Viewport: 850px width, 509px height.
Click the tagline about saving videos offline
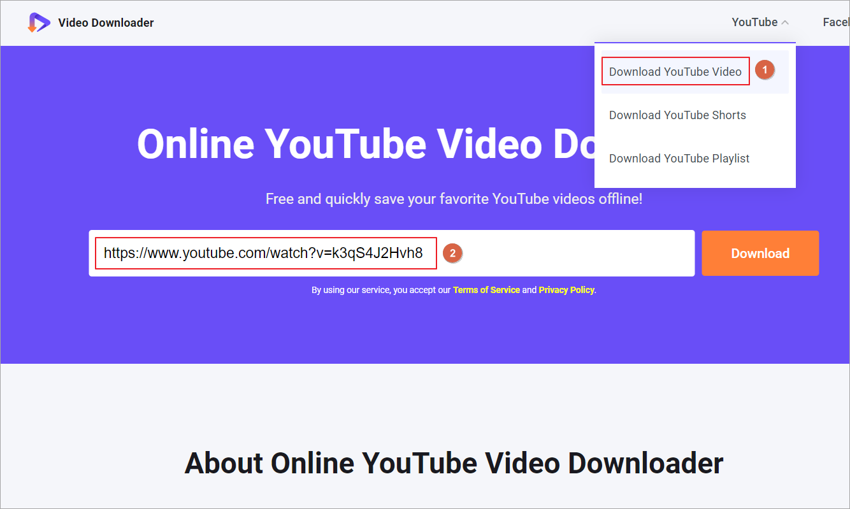tap(454, 199)
